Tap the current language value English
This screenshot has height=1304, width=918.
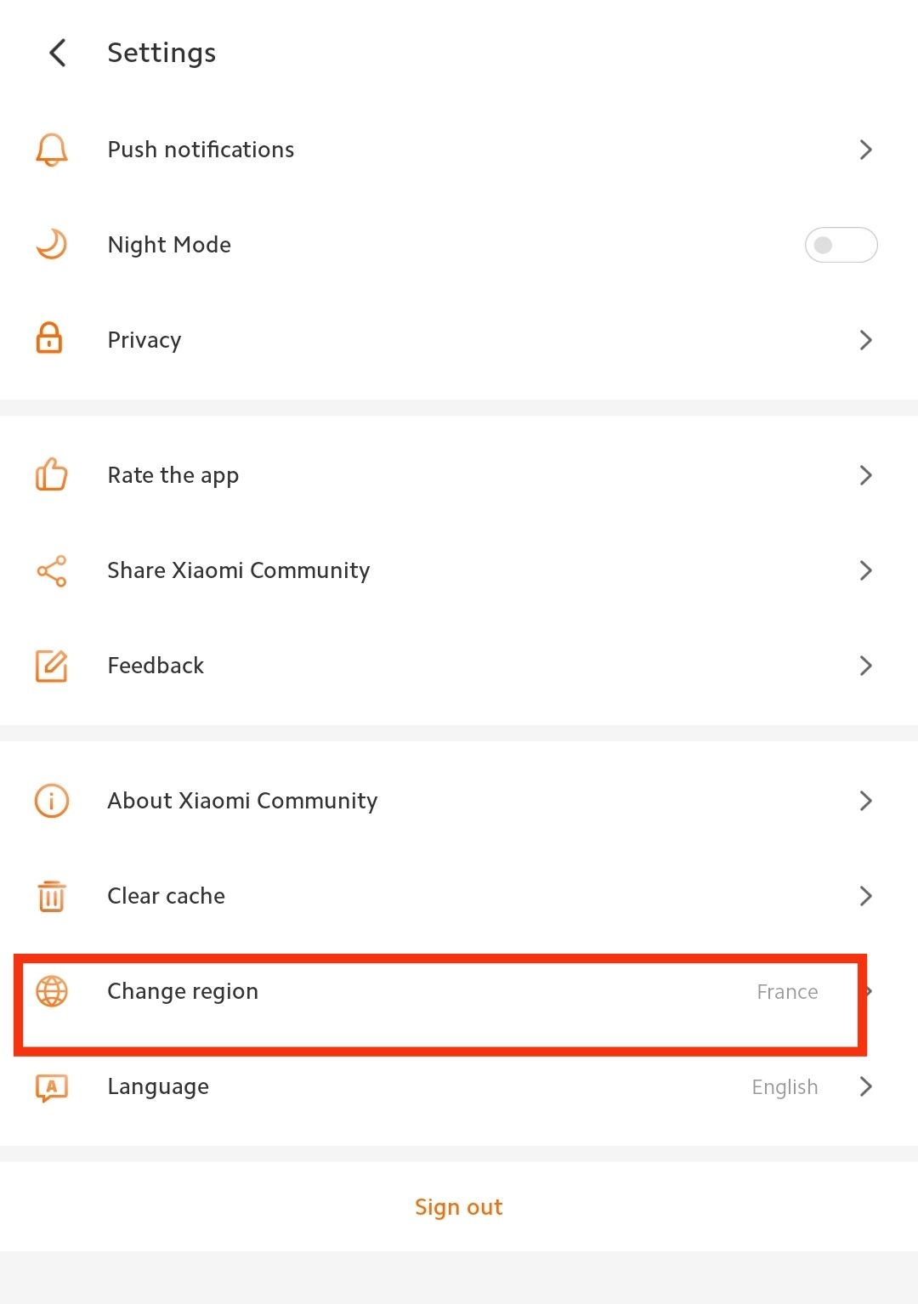pyautogui.click(x=785, y=1087)
